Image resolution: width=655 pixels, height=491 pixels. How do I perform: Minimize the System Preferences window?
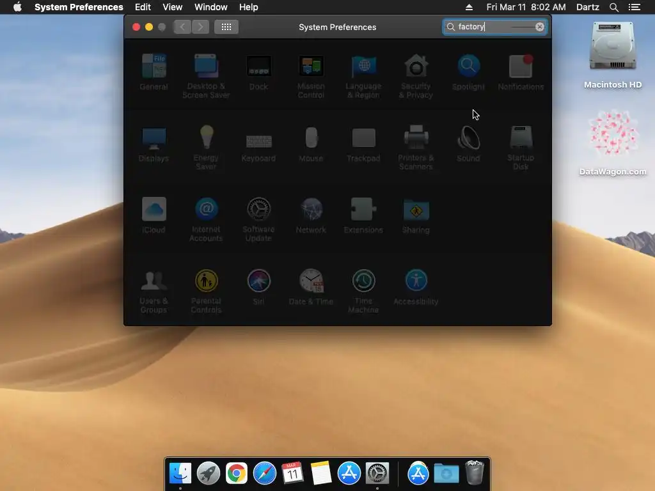point(149,27)
